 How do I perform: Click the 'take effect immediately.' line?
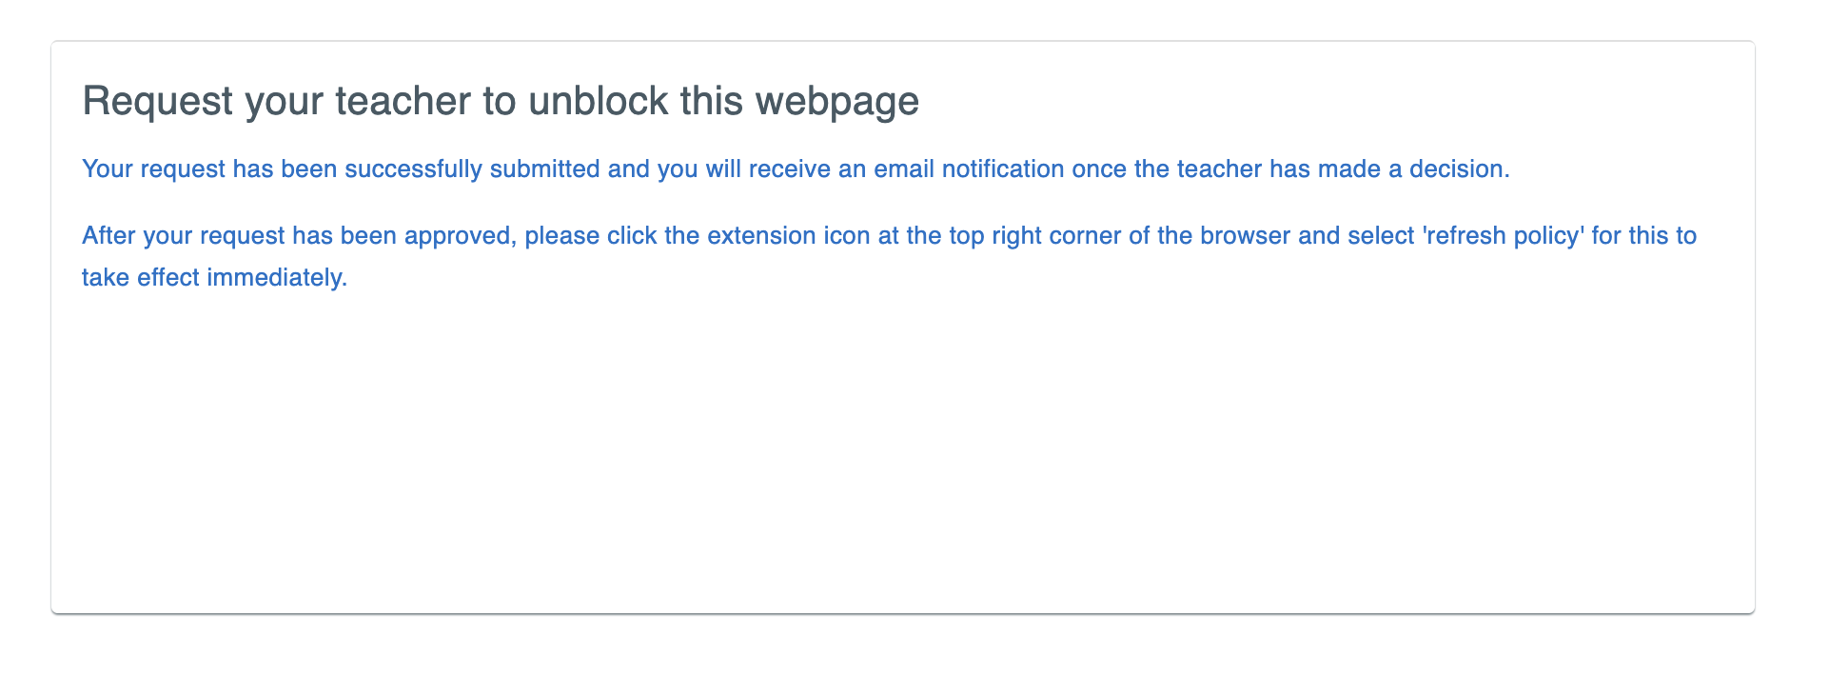click(215, 278)
